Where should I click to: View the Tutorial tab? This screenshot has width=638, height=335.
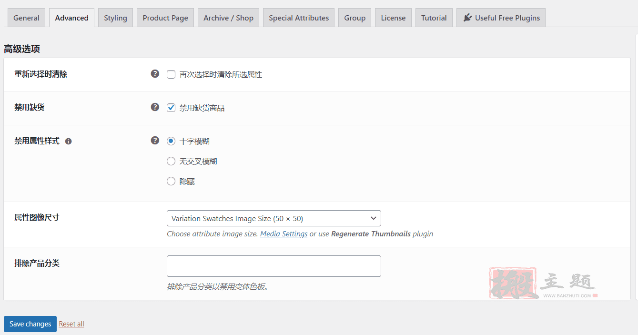coord(434,18)
